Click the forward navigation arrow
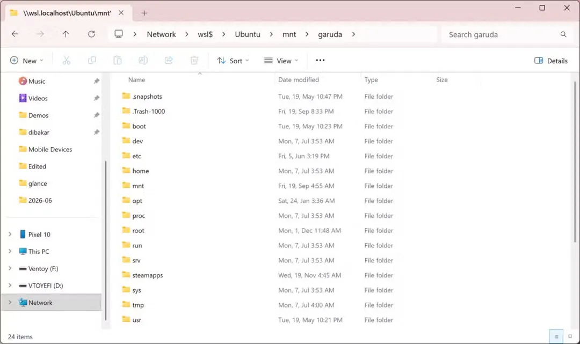This screenshot has width=580, height=344. pos(40,34)
